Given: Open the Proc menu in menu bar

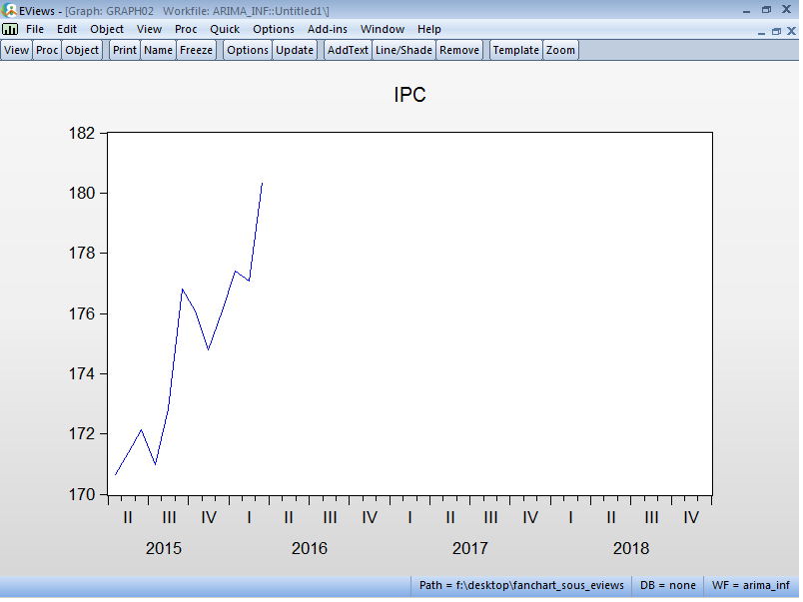Looking at the screenshot, I should click(x=186, y=29).
